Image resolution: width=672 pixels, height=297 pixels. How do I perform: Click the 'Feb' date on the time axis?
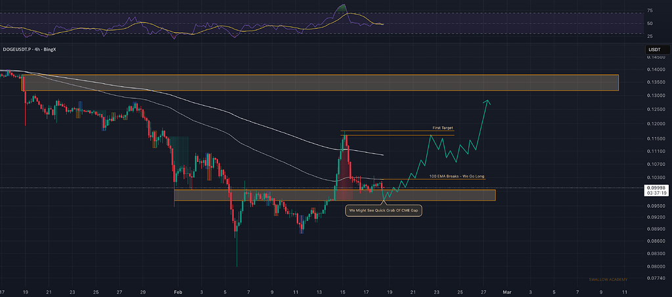coord(175,290)
